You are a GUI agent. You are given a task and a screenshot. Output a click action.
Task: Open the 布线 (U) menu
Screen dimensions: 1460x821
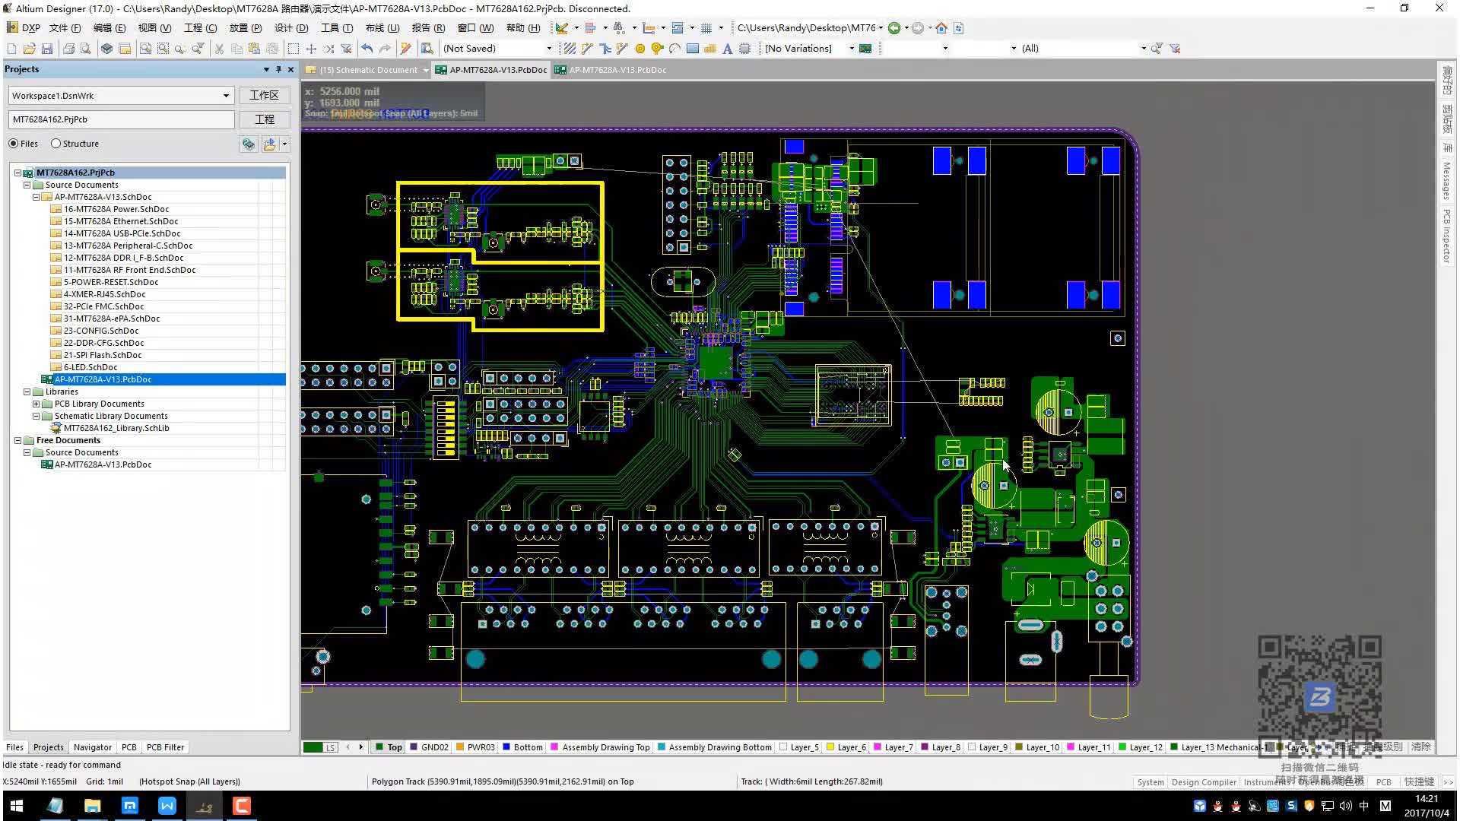[x=382, y=28]
